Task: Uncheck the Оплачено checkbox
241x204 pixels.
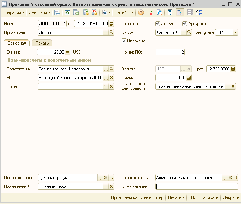Action: point(124,41)
